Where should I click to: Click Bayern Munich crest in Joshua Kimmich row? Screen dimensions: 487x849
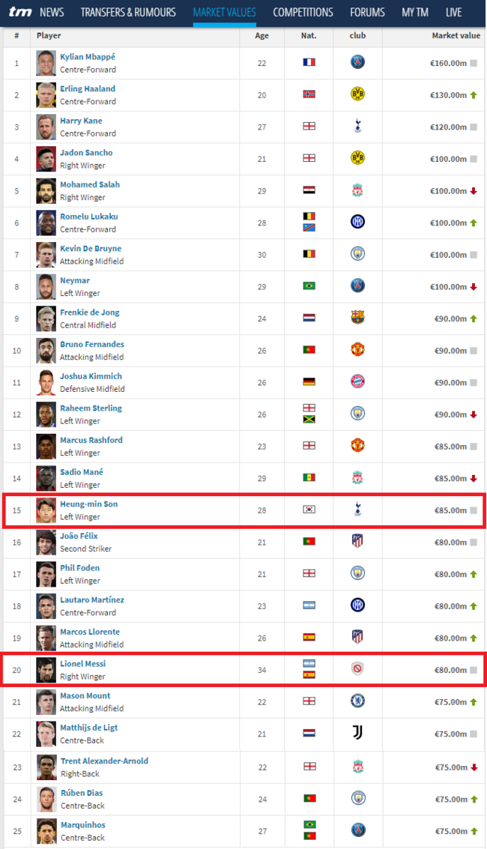(357, 381)
